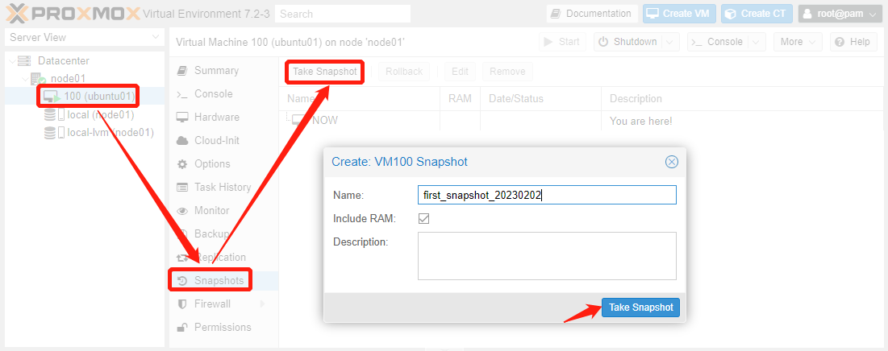Image resolution: width=888 pixels, height=351 pixels.
Task: Select the 100 (ubuntu01) tree item
Action: tap(85, 97)
